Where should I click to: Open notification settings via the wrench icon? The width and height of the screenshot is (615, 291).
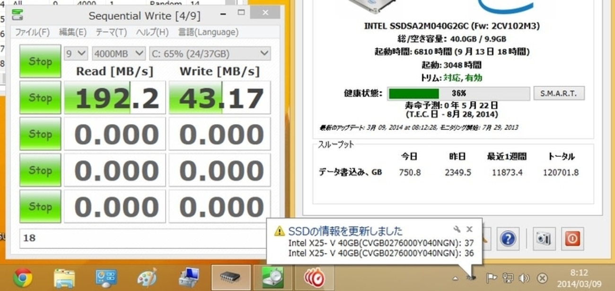pos(457,229)
